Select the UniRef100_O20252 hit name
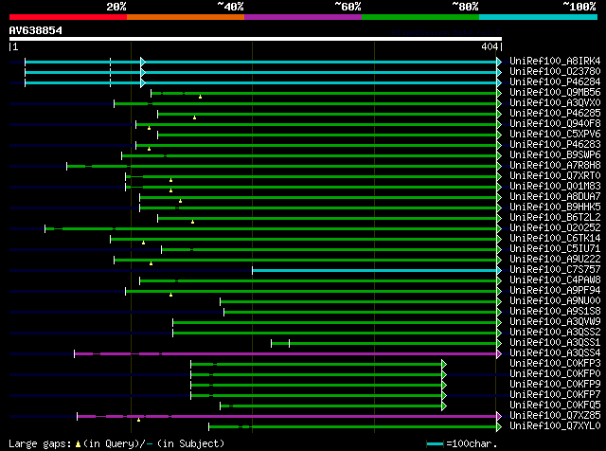Image resolution: width=606 pixels, height=451 pixels. [x=555, y=228]
